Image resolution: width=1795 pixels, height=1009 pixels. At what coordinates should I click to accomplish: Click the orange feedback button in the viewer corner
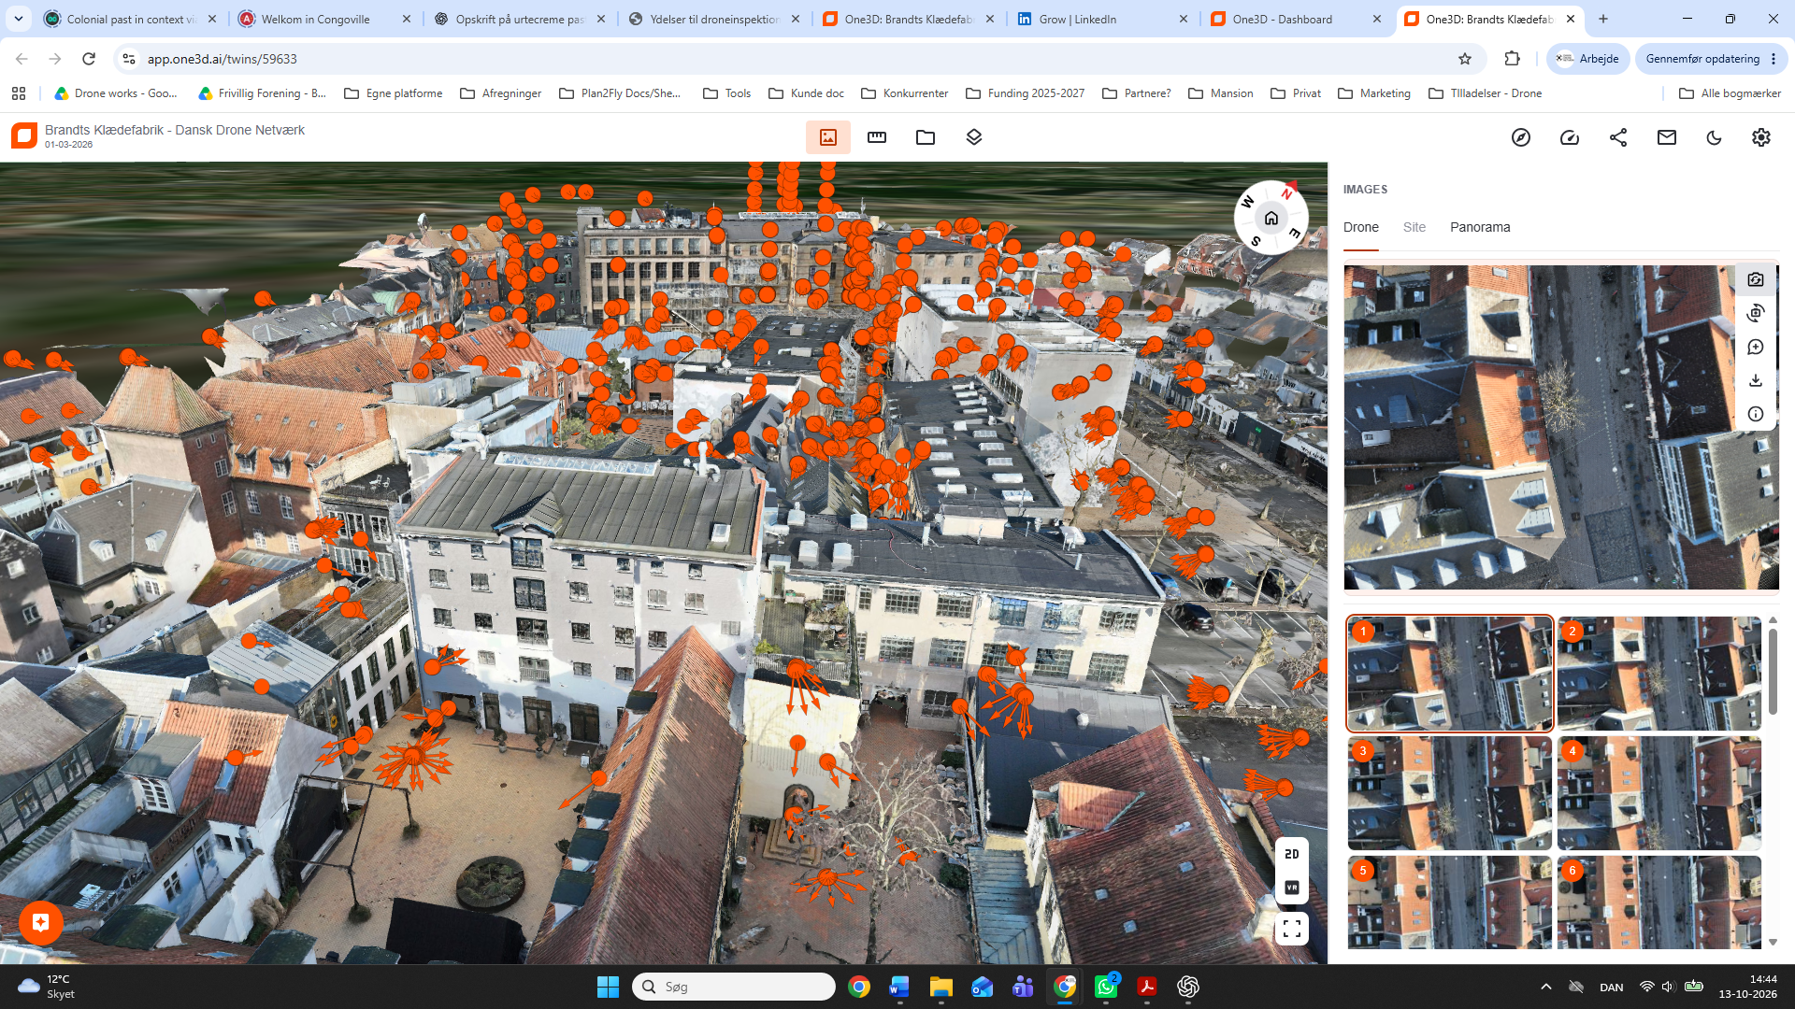(41, 923)
